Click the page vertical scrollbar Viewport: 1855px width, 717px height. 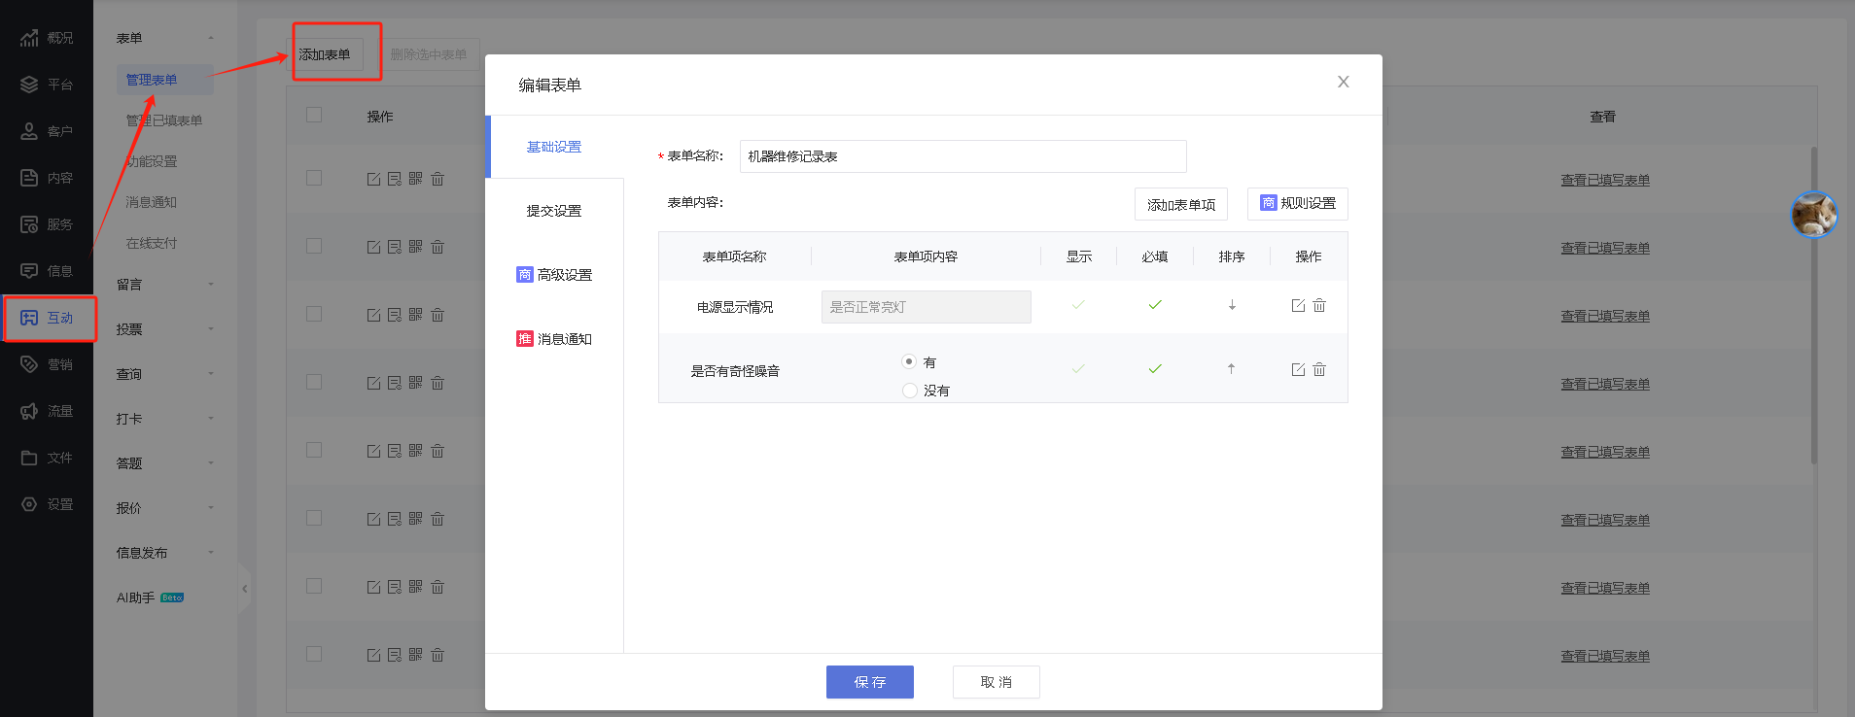tap(1814, 306)
